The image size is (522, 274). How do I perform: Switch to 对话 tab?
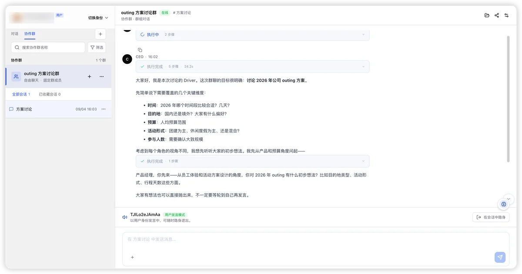(x=15, y=34)
